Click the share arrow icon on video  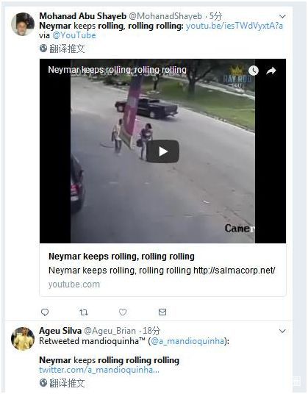(x=271, y=71)
